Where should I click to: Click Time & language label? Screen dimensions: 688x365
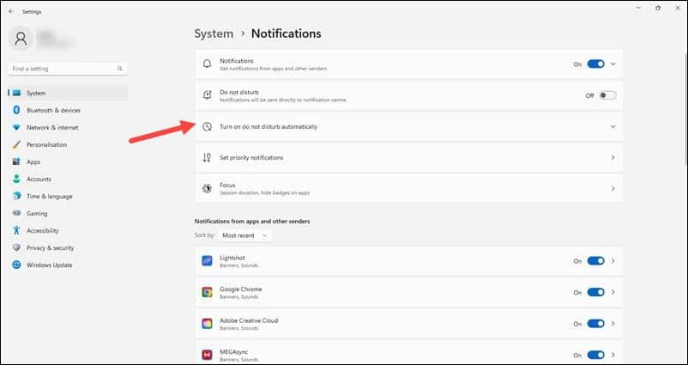pos(50,197)
